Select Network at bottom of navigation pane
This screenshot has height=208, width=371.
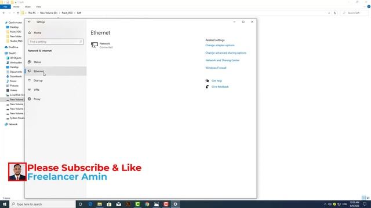[13, 124]
